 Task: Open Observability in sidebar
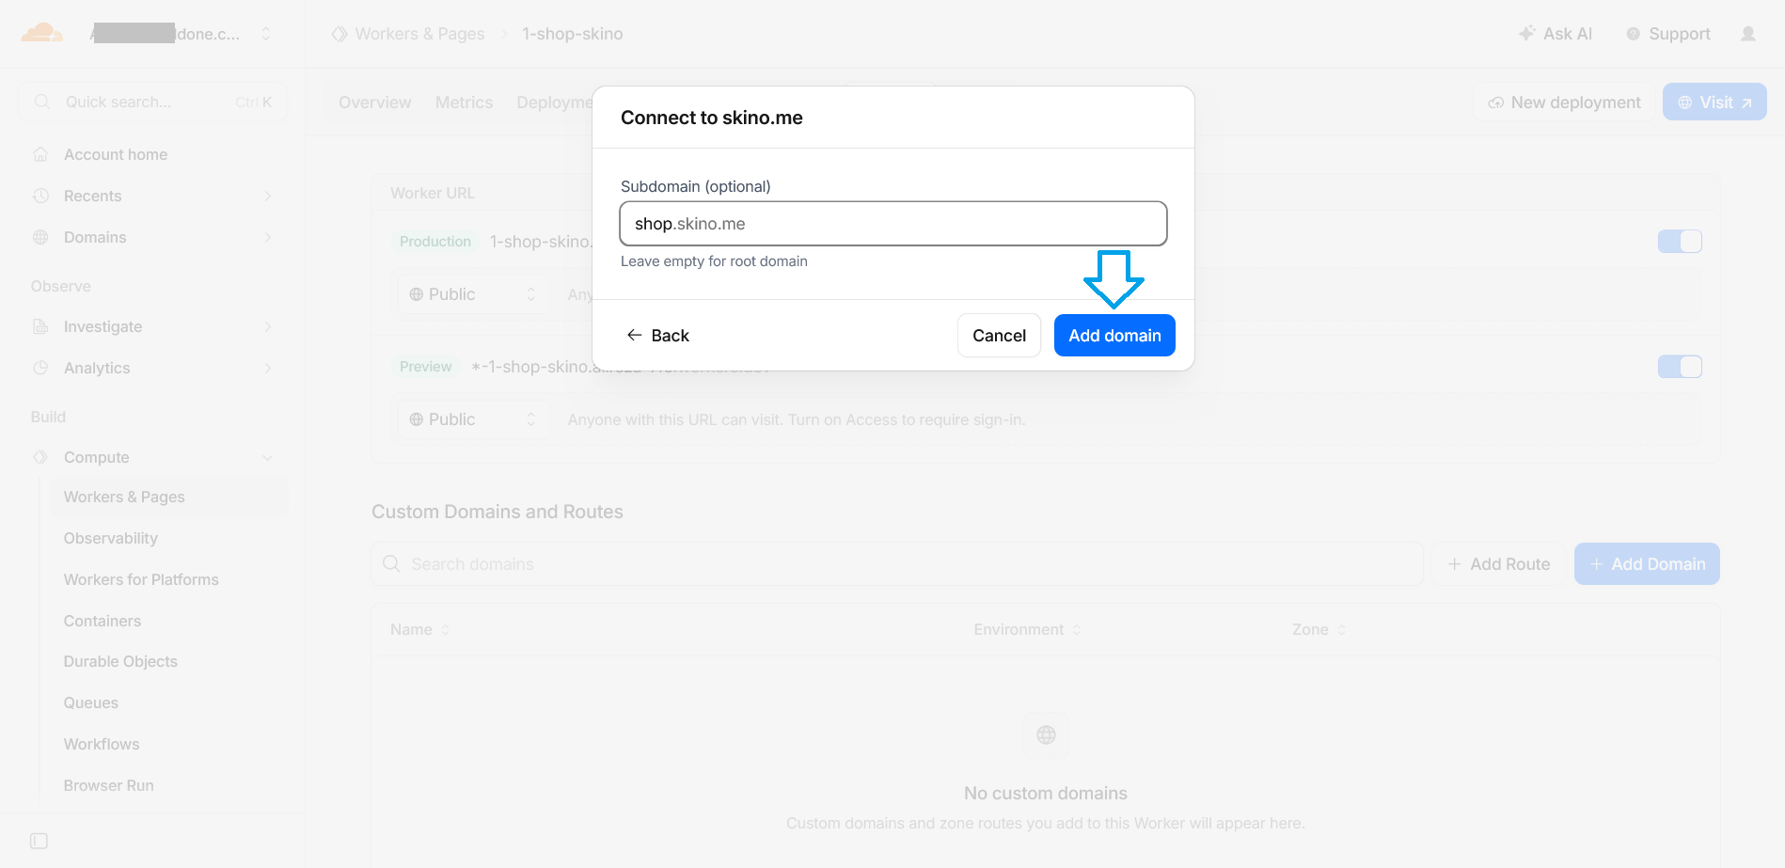[x=111, y=538]
